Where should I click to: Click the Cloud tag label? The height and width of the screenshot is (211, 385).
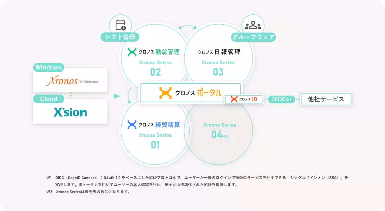point(48,99)
